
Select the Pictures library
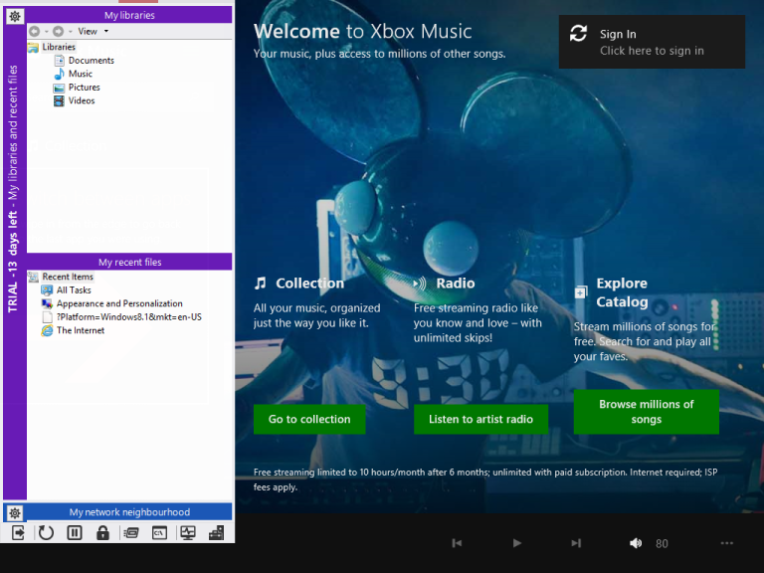(85, 88)
